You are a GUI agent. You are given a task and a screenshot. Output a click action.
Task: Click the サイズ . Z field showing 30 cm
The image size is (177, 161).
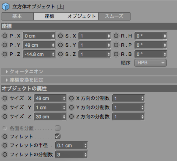pos(50,116)
